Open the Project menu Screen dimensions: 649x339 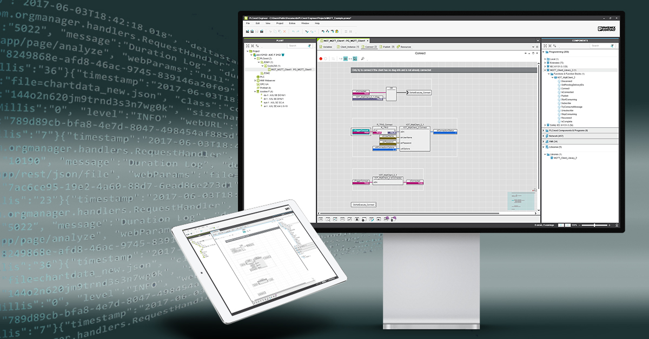click(280, 23)
